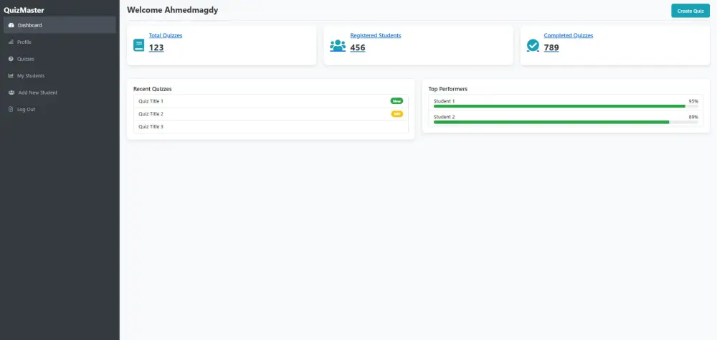Open the Profile page from sidebar
The height and width of the screenshot is (340, 717).
coord(60,42)
